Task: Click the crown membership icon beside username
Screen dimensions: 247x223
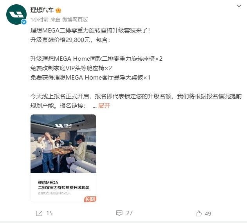Action: [58, 11]
